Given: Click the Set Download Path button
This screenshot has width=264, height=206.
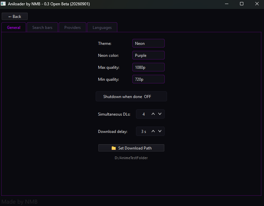Looking at the screenshot, I should [x=131, y=148].
